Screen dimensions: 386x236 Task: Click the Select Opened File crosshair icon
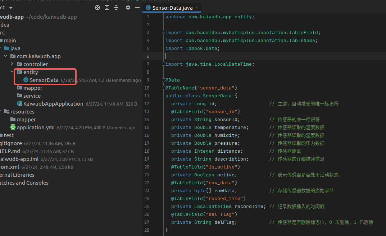tap(97, 8)
